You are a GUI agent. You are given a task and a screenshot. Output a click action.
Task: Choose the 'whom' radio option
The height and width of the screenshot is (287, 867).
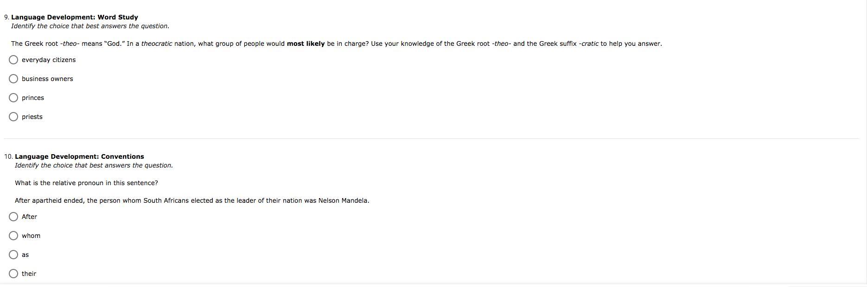[x=13, y=236]
